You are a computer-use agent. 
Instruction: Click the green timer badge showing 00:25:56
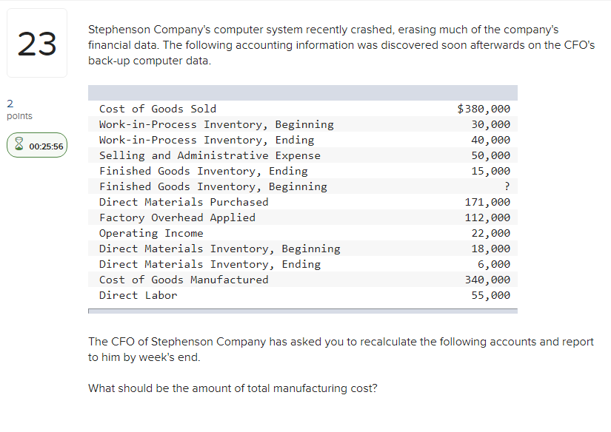36,144
